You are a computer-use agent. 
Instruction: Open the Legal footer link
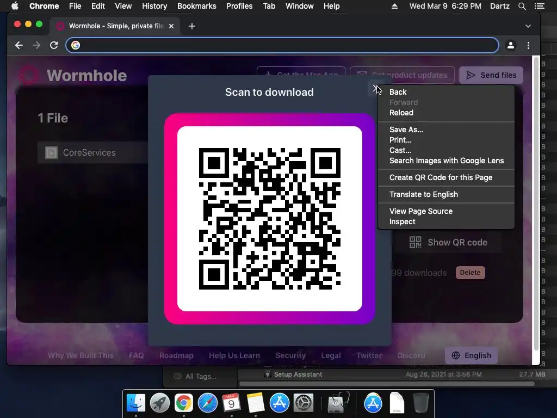331,355
